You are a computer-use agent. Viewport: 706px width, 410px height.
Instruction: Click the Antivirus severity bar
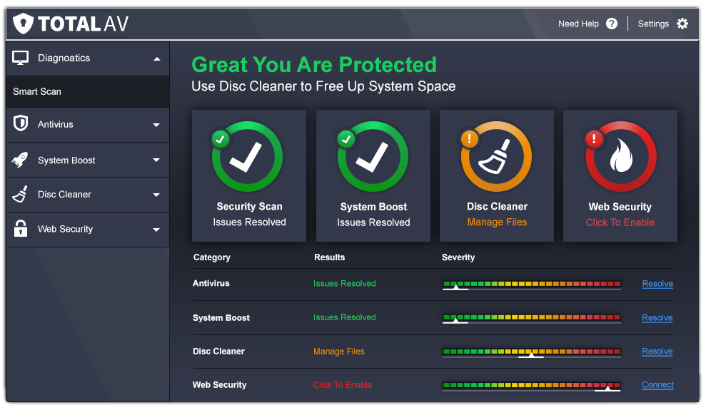coord(531,284)
